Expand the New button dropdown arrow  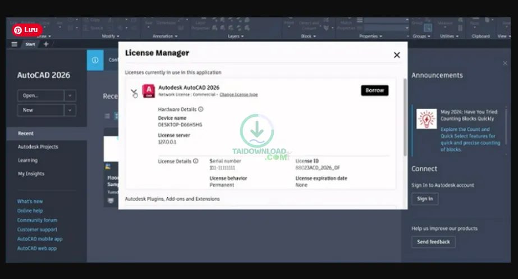coord(70,110)
